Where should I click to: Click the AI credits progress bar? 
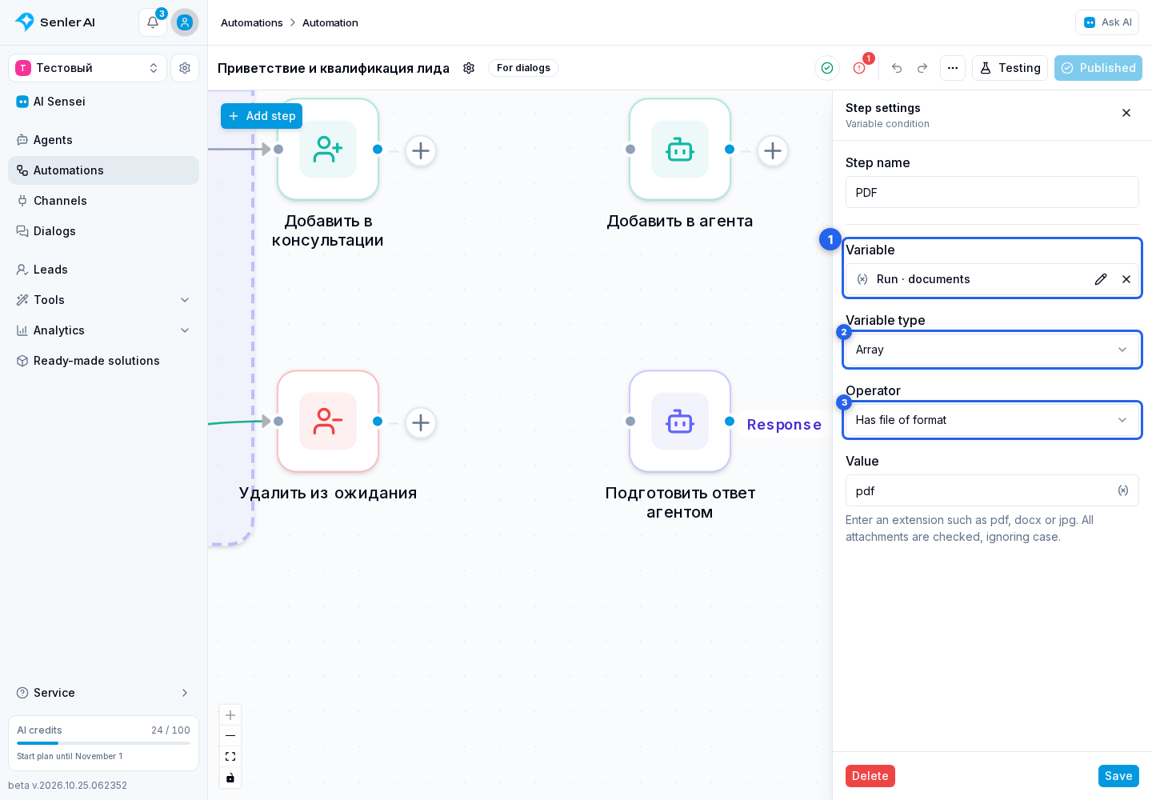(103, 743)
